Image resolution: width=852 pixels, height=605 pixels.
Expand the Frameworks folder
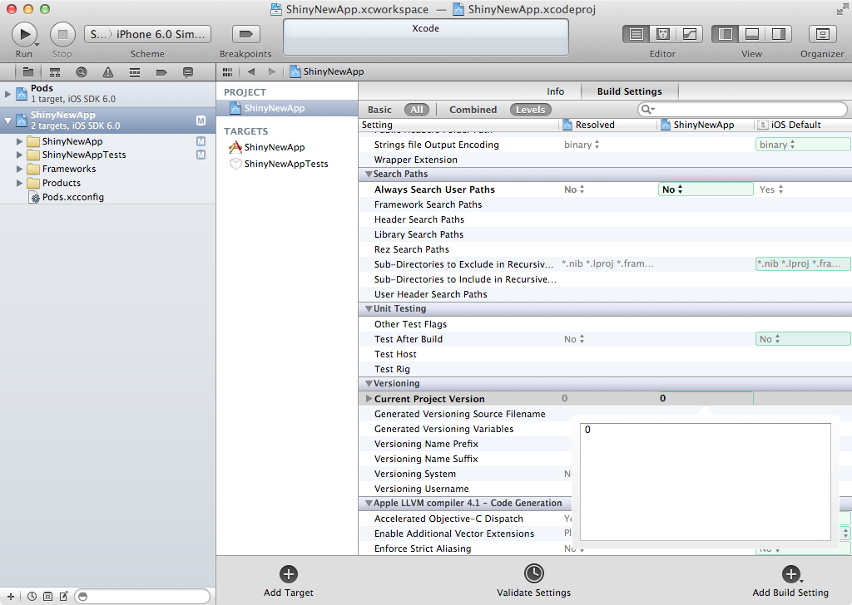20,169
